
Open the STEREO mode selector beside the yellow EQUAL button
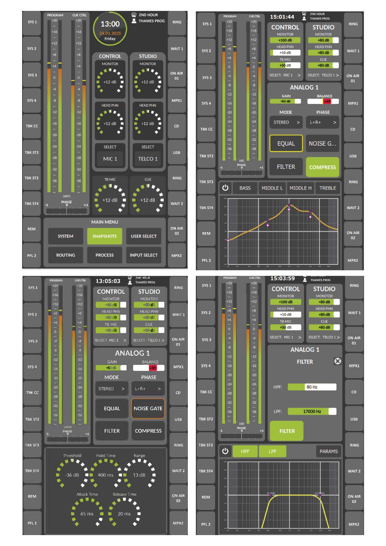(286, 122)
